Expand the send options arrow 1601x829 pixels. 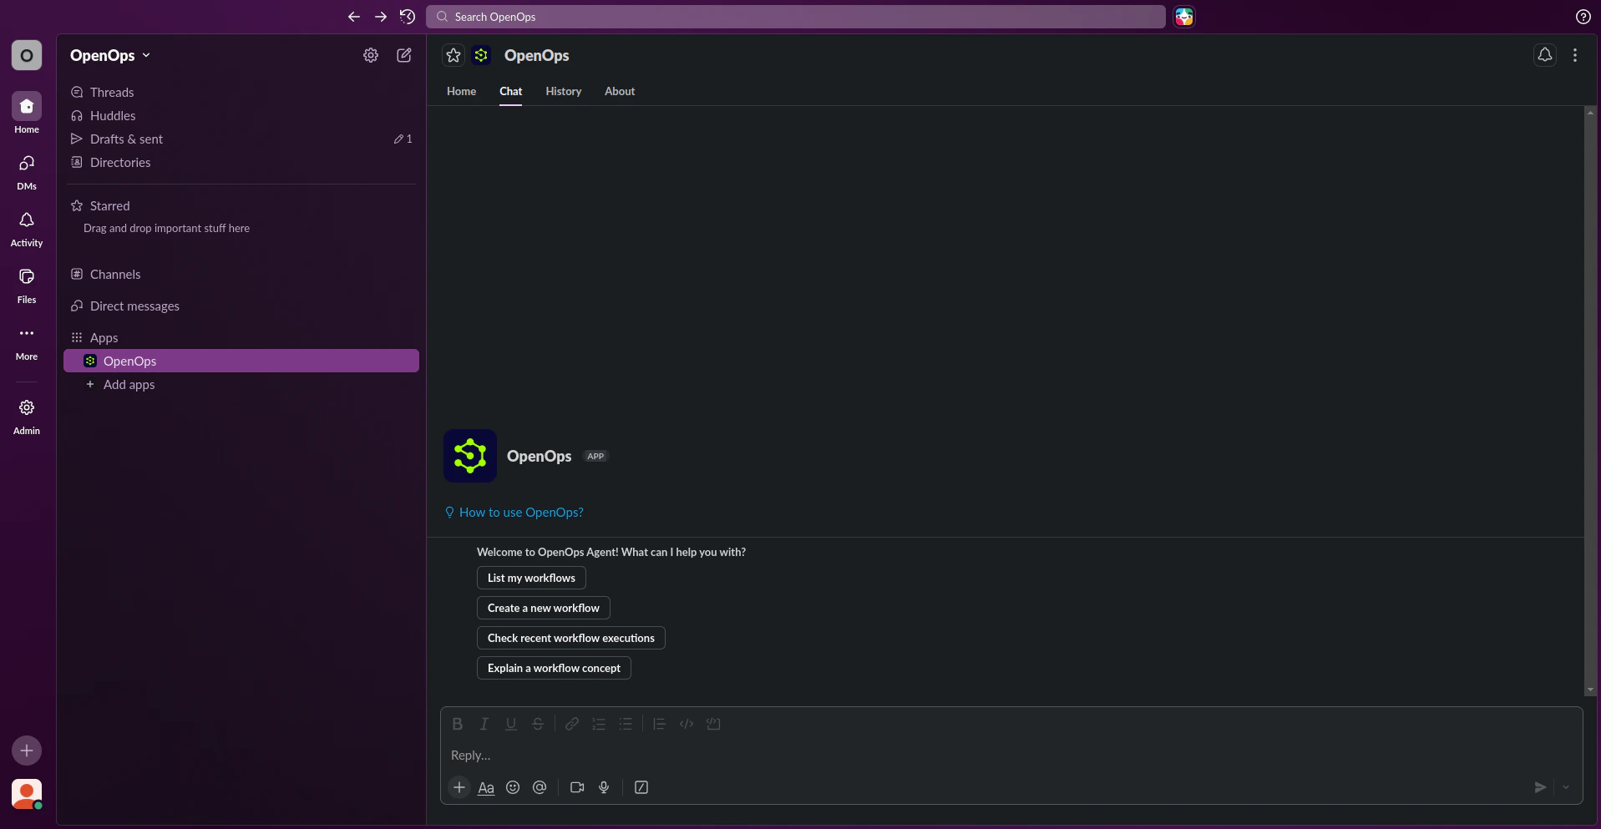click(x=1567, y=787)
